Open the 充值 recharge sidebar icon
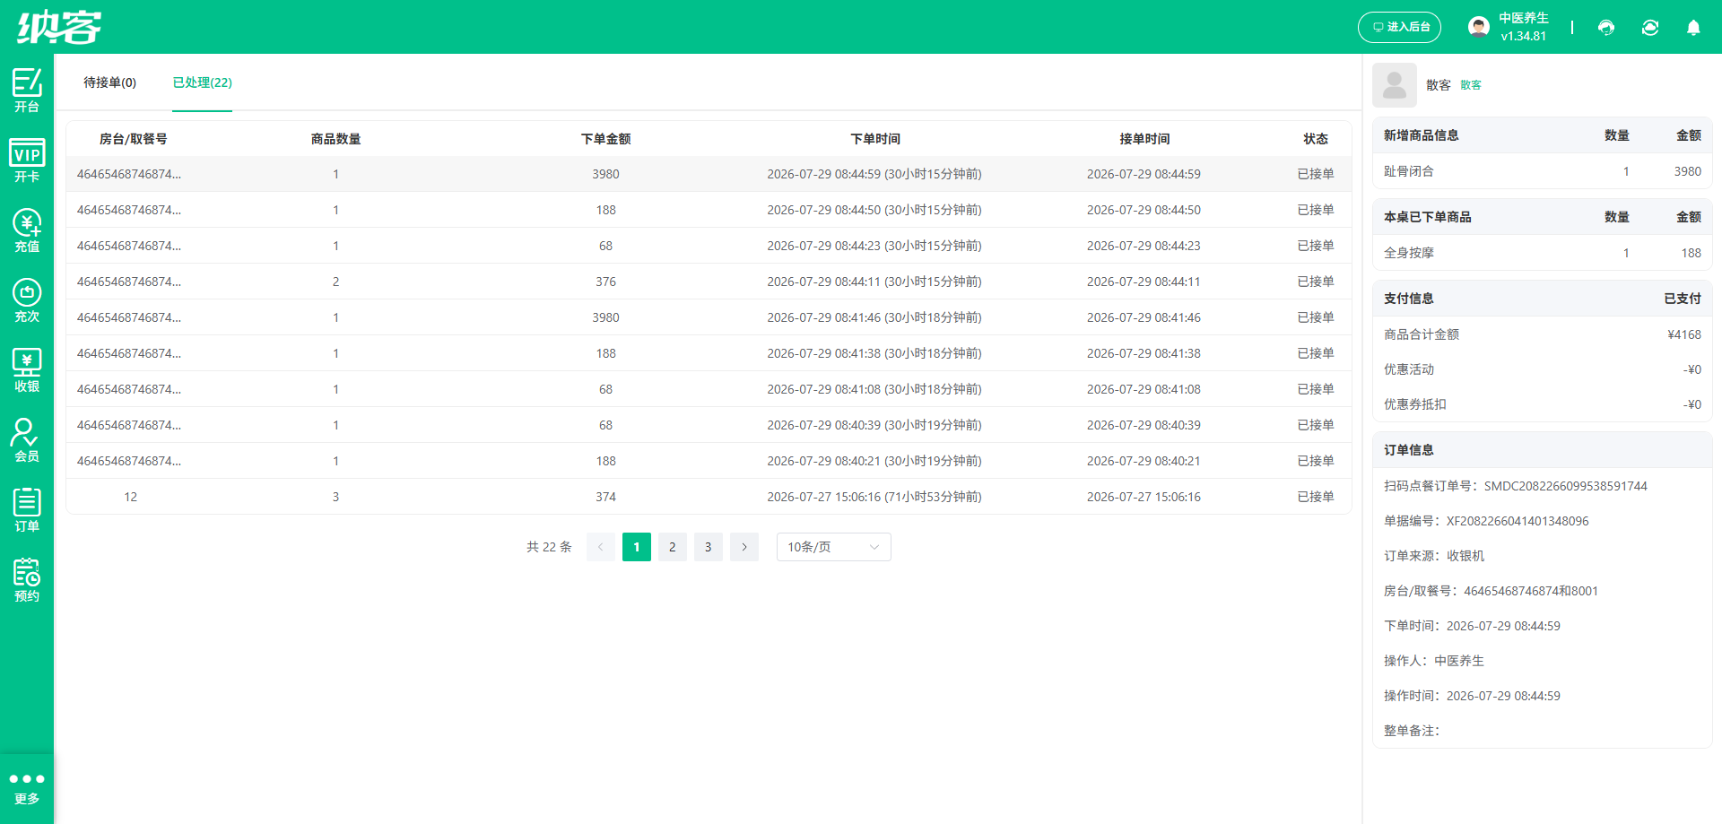This screenshot has width=1722, height=824. tap(27, 230)
